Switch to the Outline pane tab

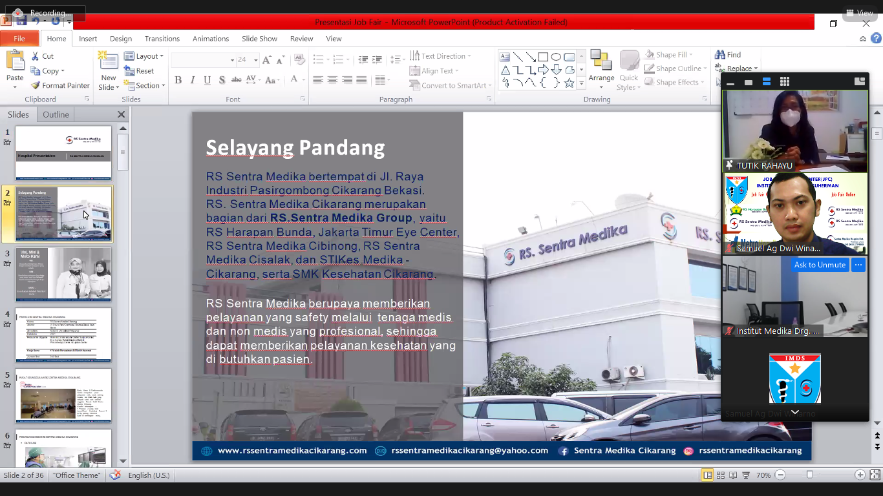coord(56,114)
